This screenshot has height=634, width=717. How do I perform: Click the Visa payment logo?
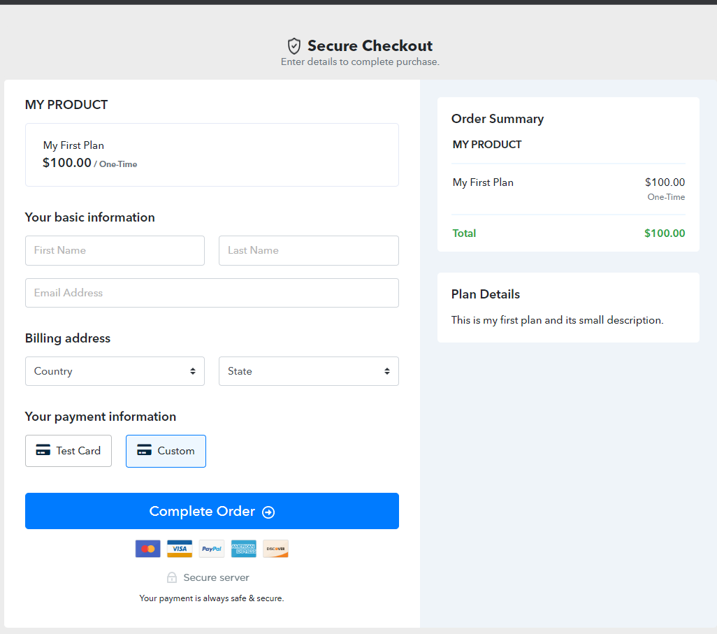(x=180, y=549)
